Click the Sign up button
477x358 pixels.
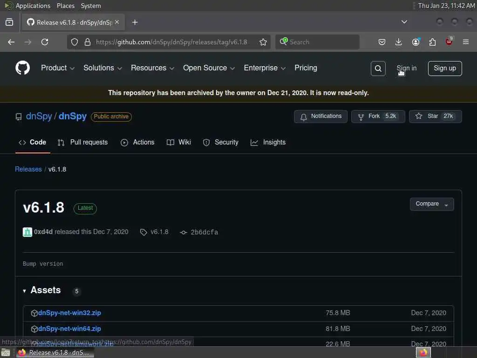(x=445, y=68)
